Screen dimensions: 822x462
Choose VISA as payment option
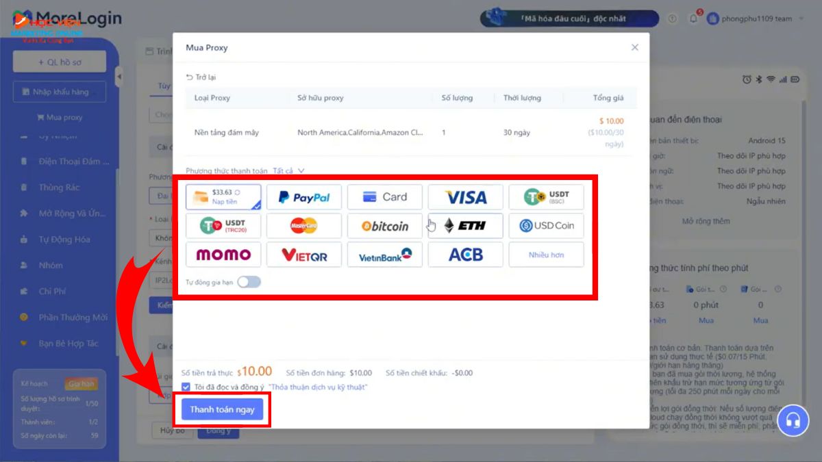coord(466,197)
